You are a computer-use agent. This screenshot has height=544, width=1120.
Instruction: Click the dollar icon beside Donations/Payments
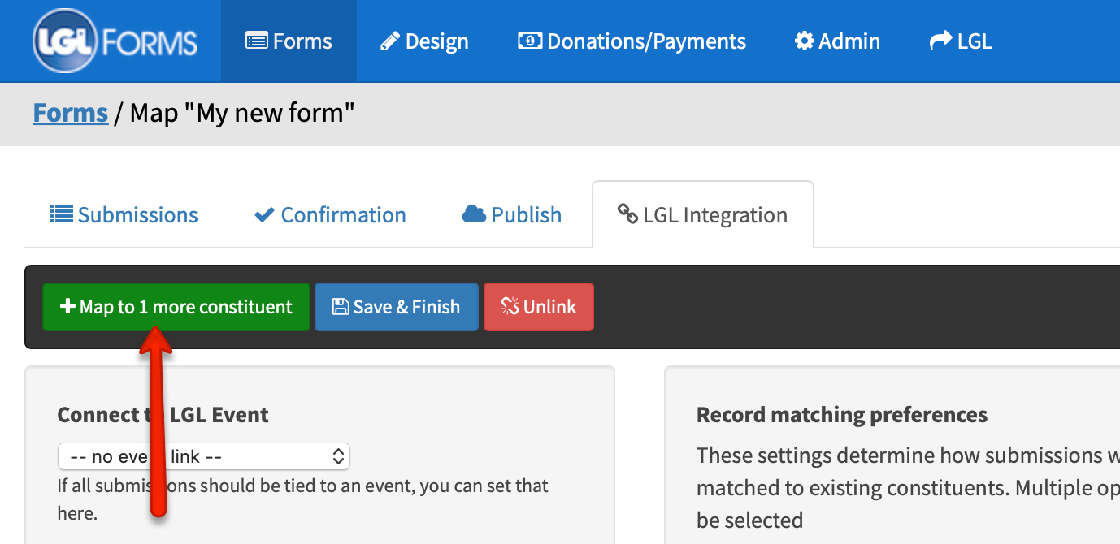(530, 41)
